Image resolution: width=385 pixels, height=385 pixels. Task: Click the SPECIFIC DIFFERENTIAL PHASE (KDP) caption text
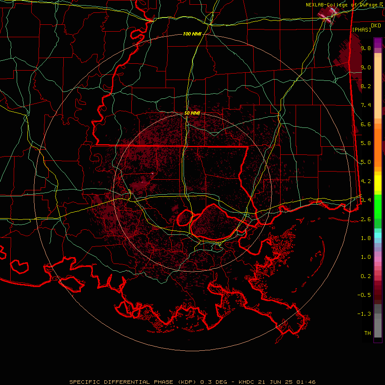click(133, 382)
